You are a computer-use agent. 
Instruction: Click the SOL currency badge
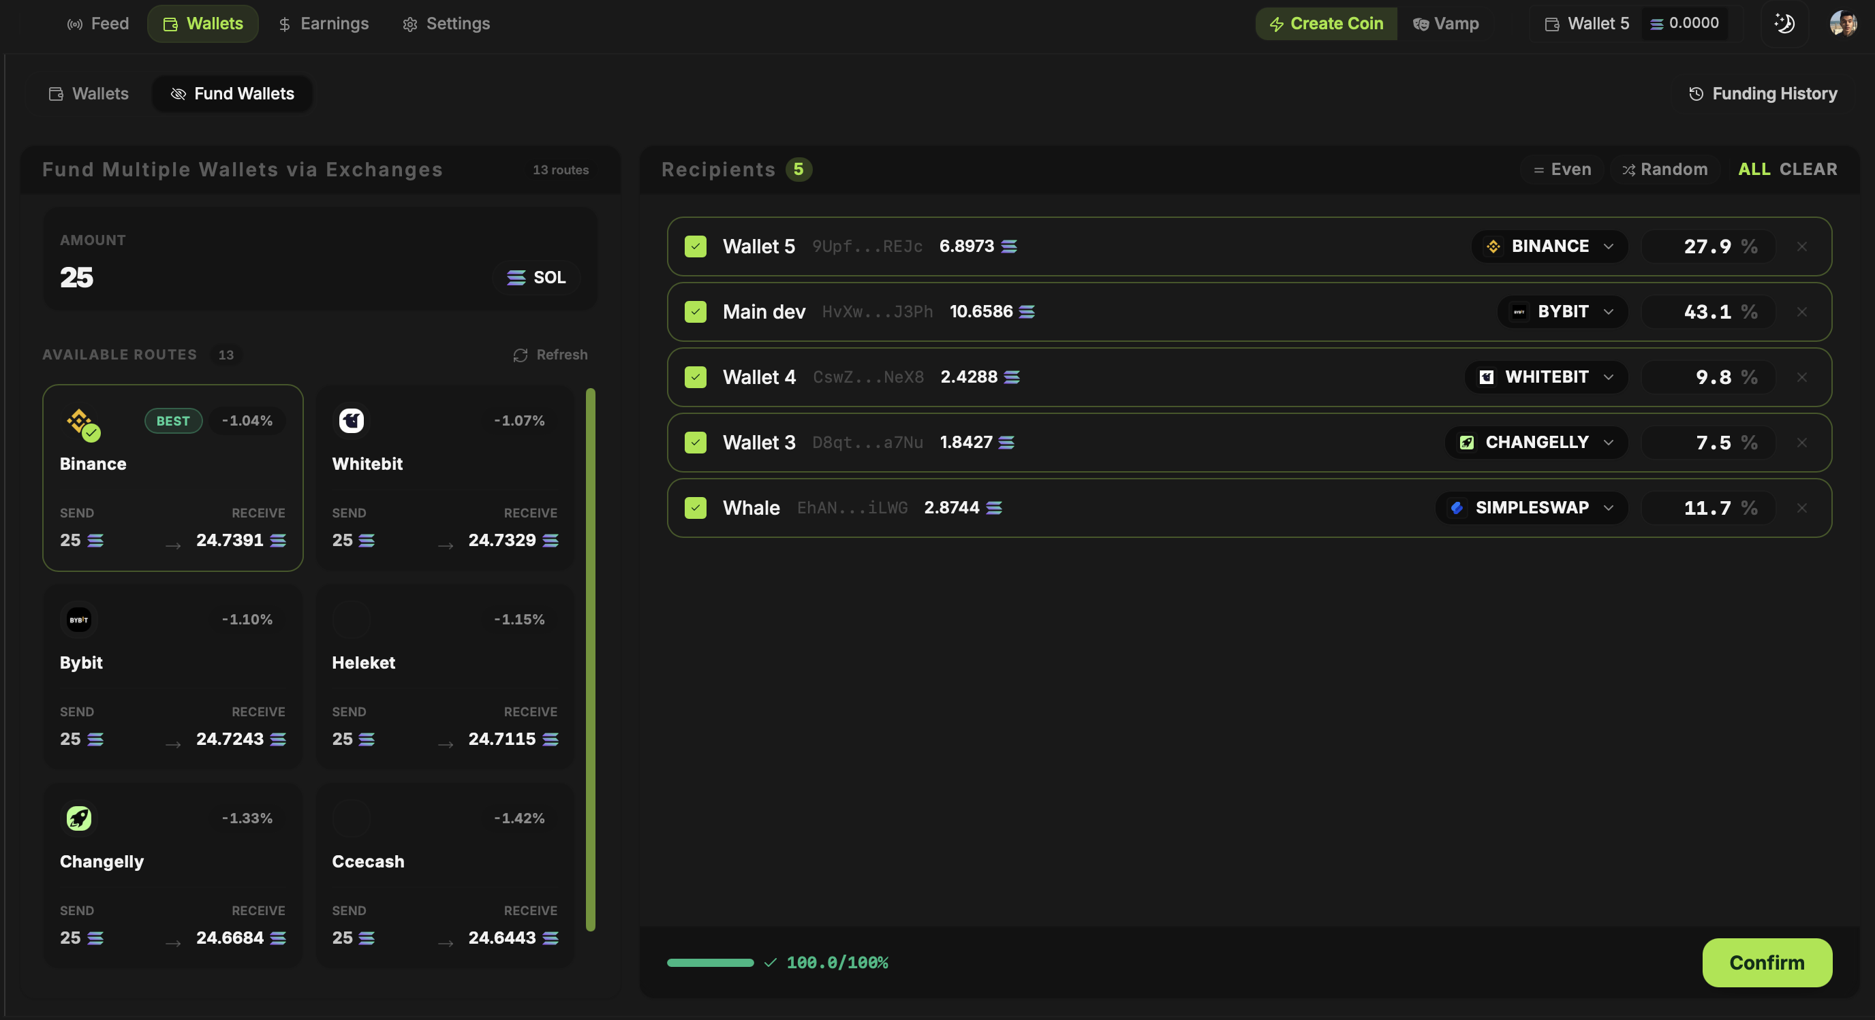[x=536, y=277]
